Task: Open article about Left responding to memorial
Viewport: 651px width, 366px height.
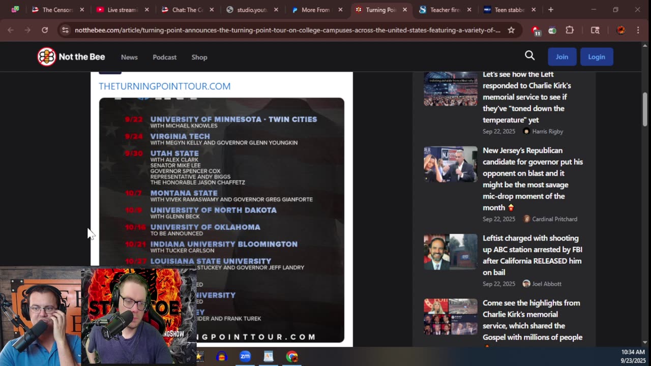Action: [x=527, y=97]
